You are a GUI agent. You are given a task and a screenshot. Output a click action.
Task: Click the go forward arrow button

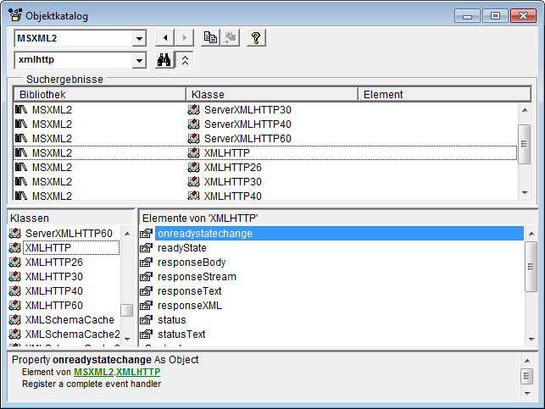[185, 38]
